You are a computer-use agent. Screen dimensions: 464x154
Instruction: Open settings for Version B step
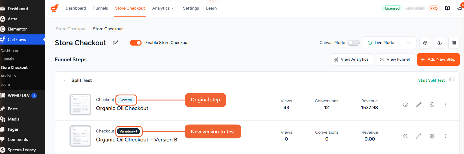[432, 136]
